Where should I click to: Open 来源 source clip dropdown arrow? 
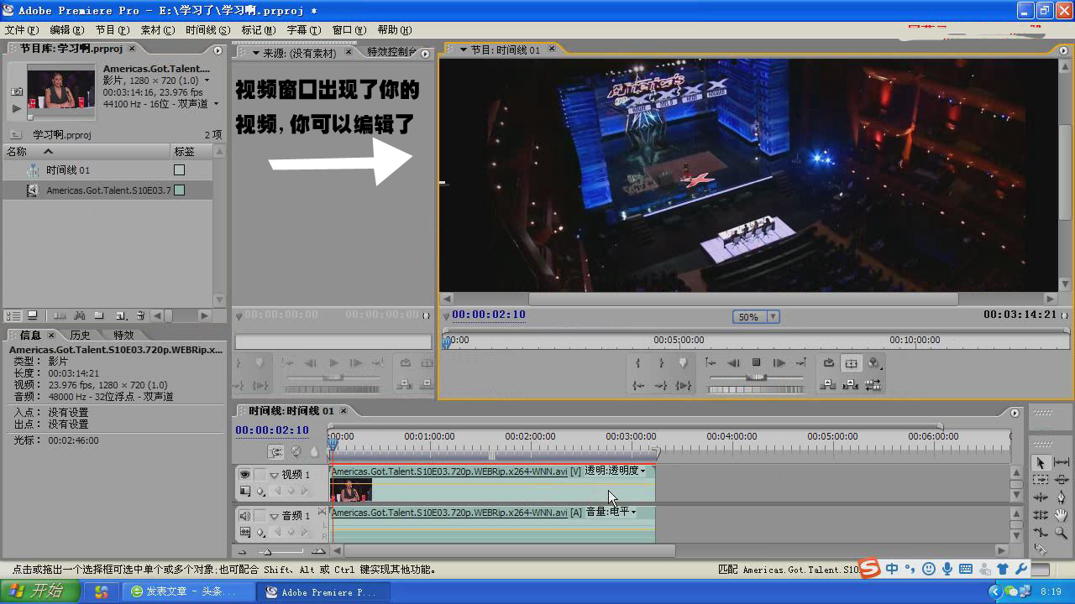coord(256,53)
